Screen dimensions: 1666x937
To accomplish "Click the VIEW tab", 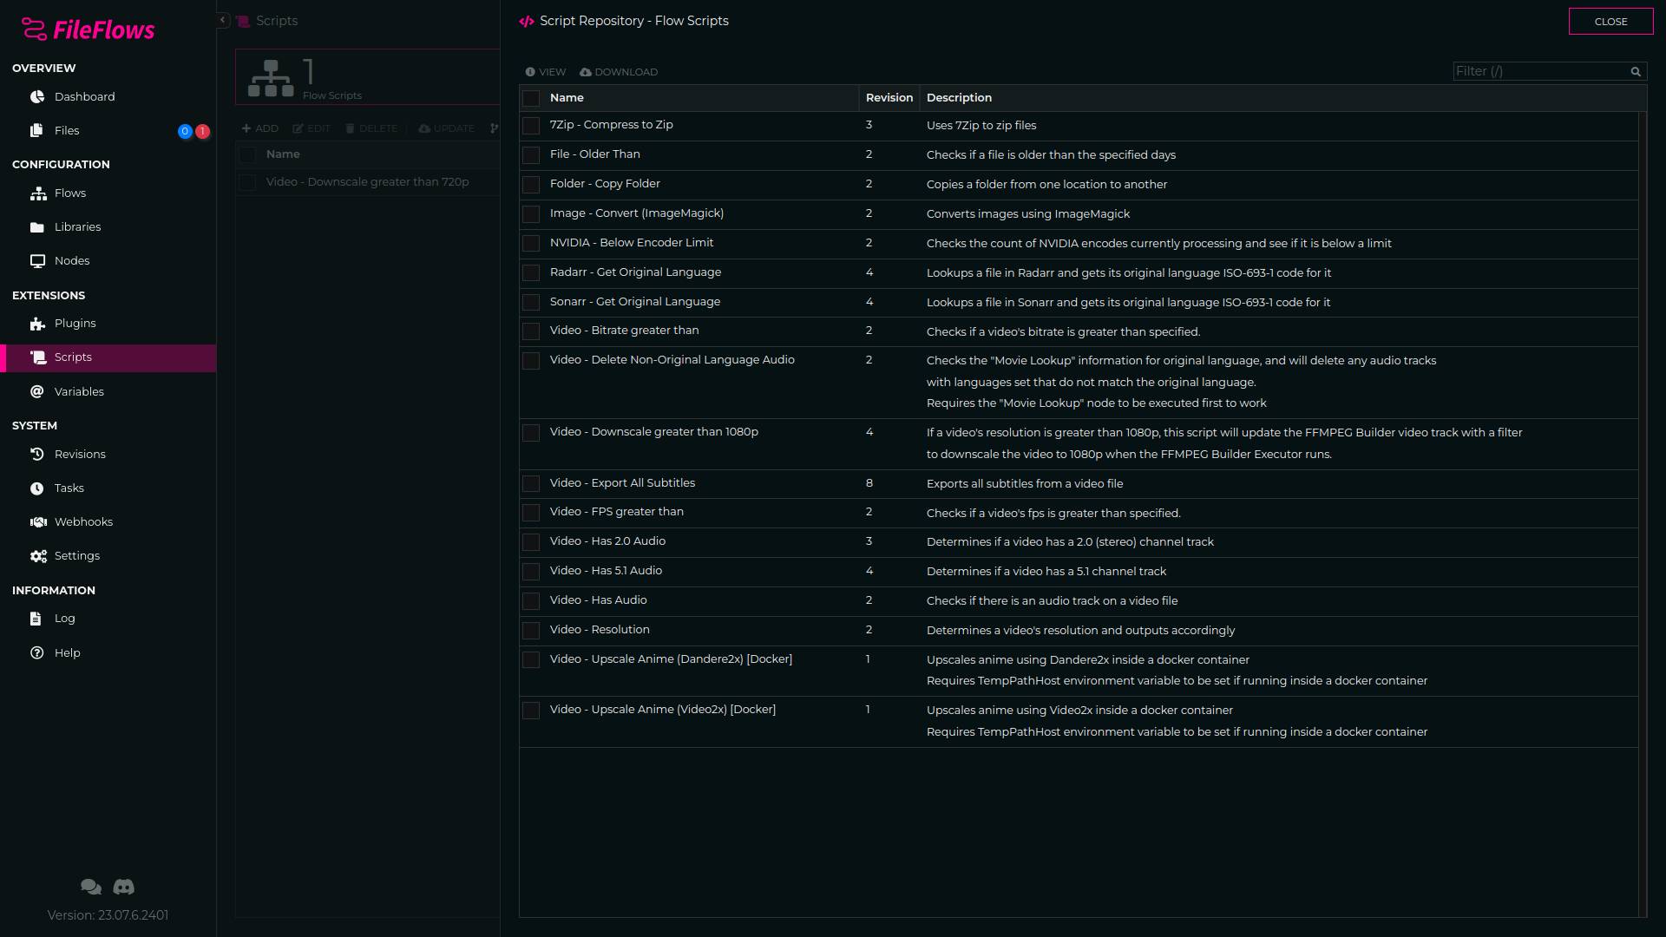I will (547, 71).
